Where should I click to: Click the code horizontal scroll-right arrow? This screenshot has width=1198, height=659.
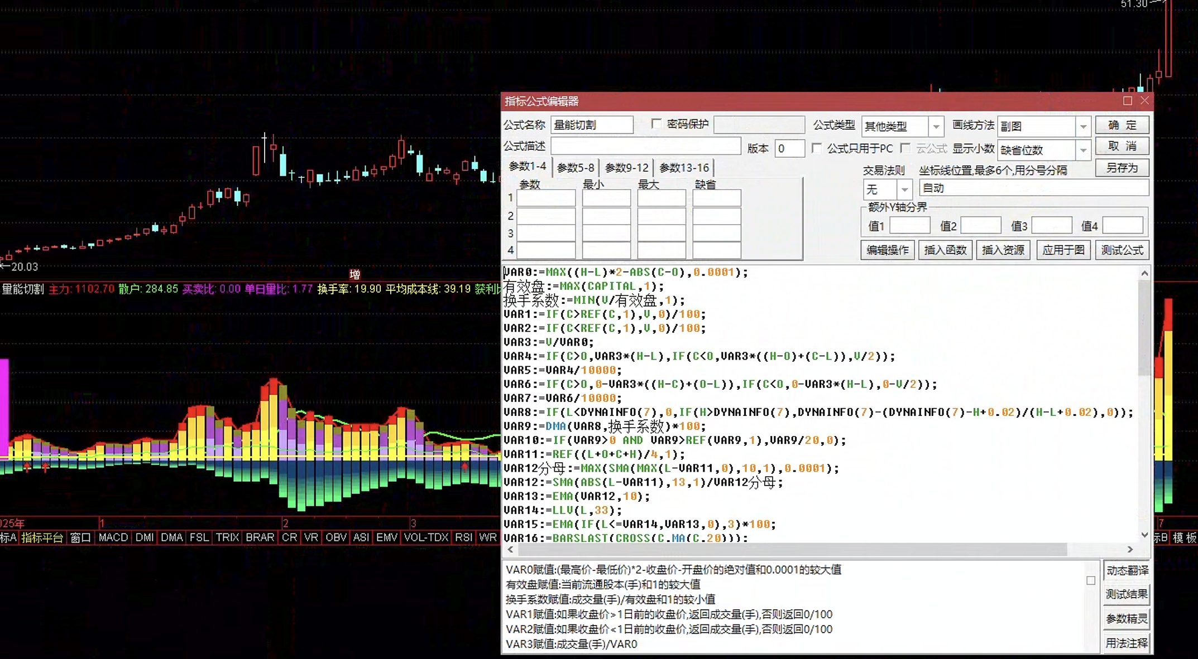1130,549
